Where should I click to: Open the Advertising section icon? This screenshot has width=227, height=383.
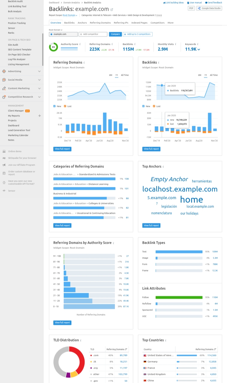(x=4, y=71)
